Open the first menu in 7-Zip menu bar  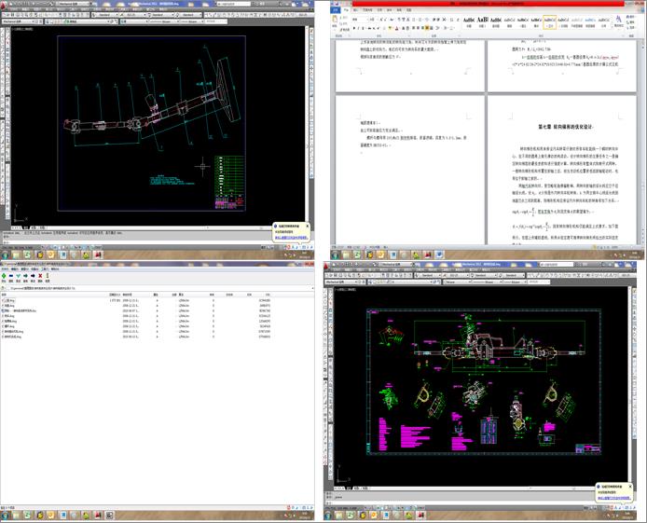pyautogui.click(x=6, y=270)
